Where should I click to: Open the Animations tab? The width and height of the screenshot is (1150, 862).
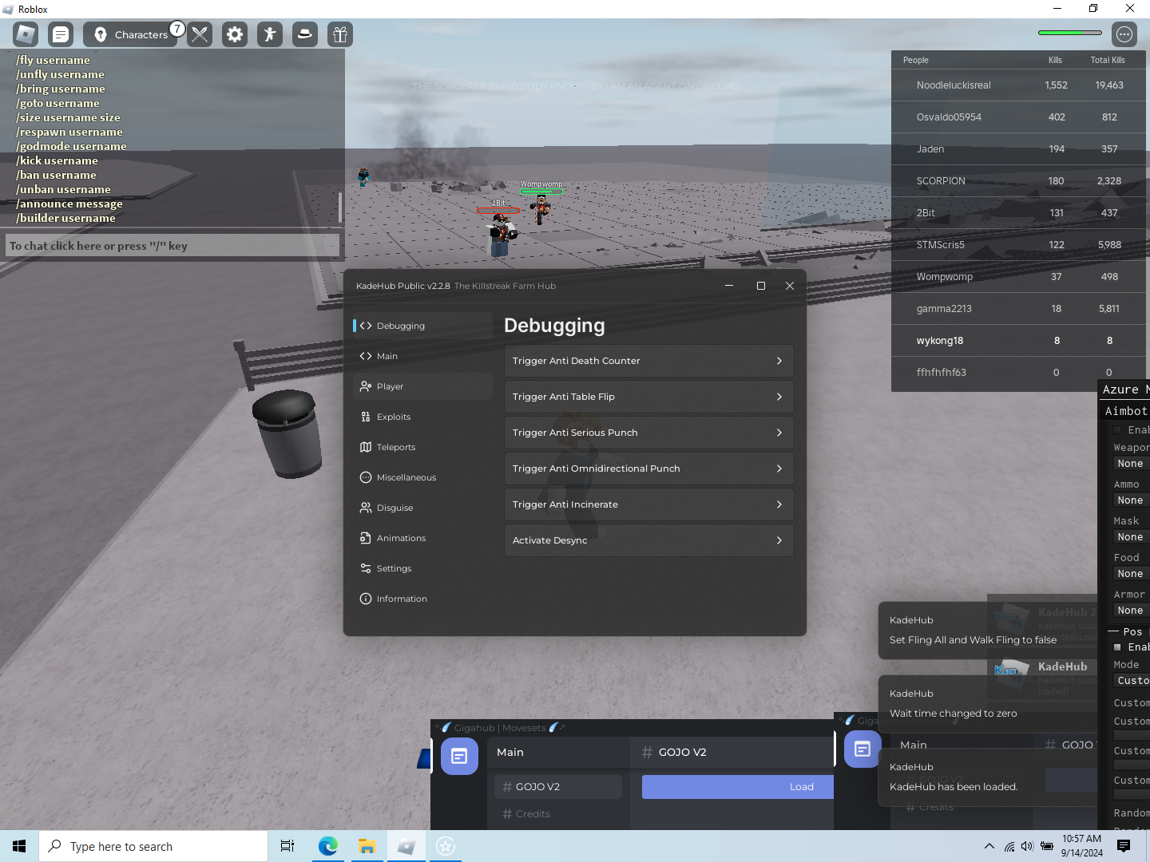pyautogui.click(x=422, y=538)
